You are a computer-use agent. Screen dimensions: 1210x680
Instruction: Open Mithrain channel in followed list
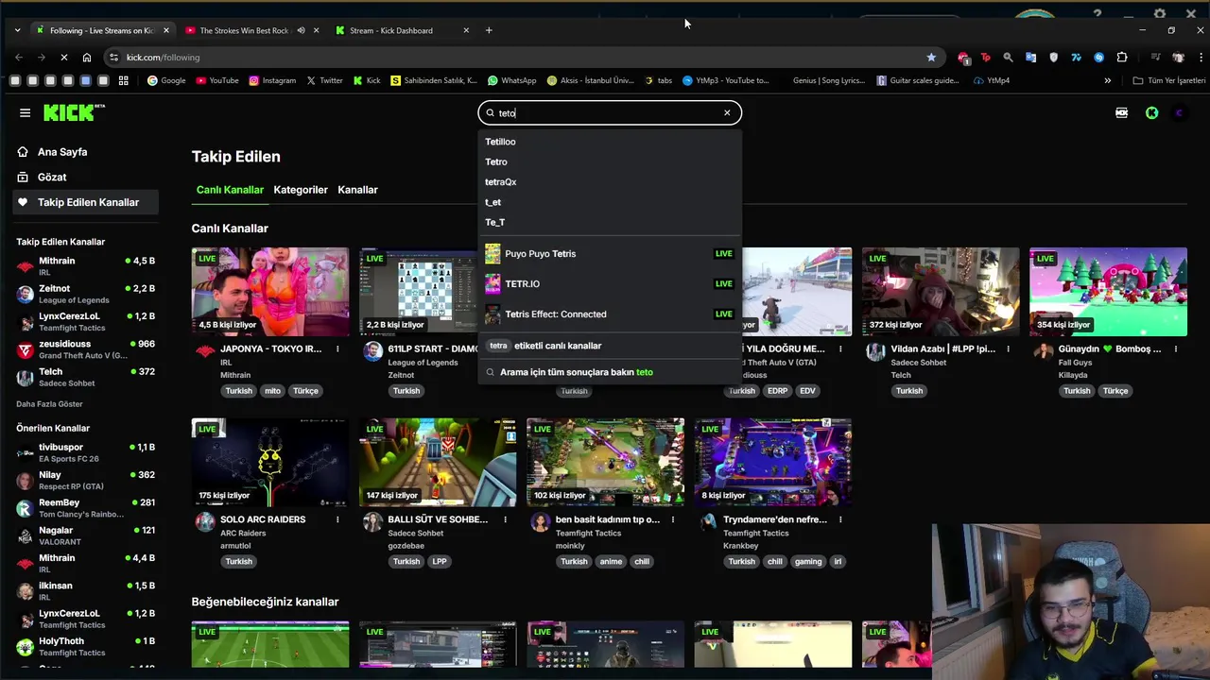pyautogui.click(x=86, y=266)
